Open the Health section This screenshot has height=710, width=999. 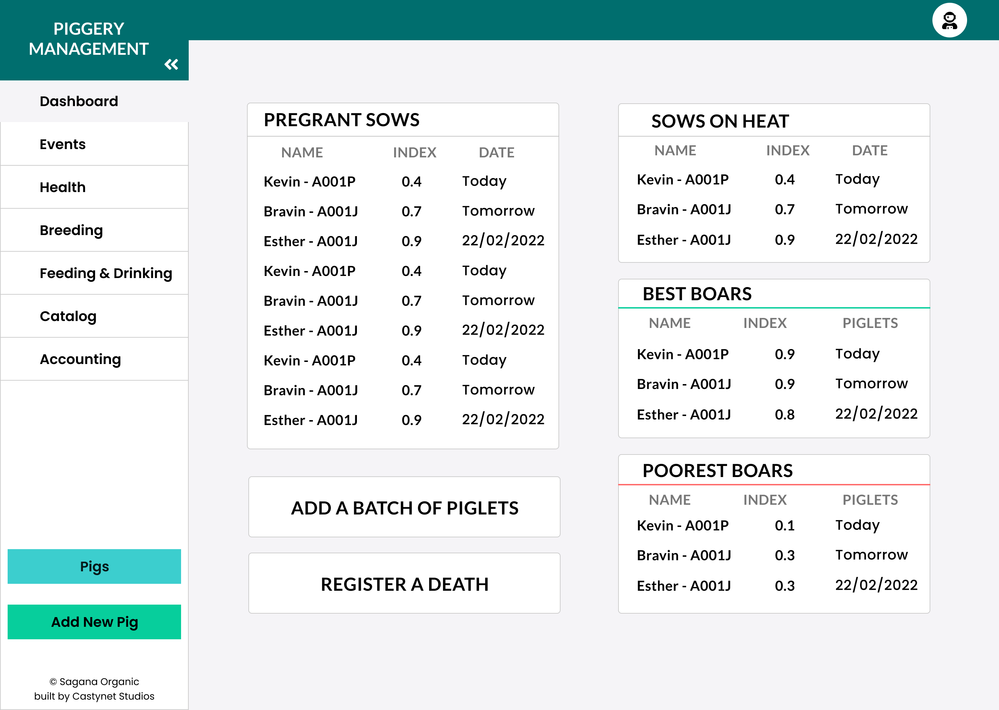(x=94, y=187)
